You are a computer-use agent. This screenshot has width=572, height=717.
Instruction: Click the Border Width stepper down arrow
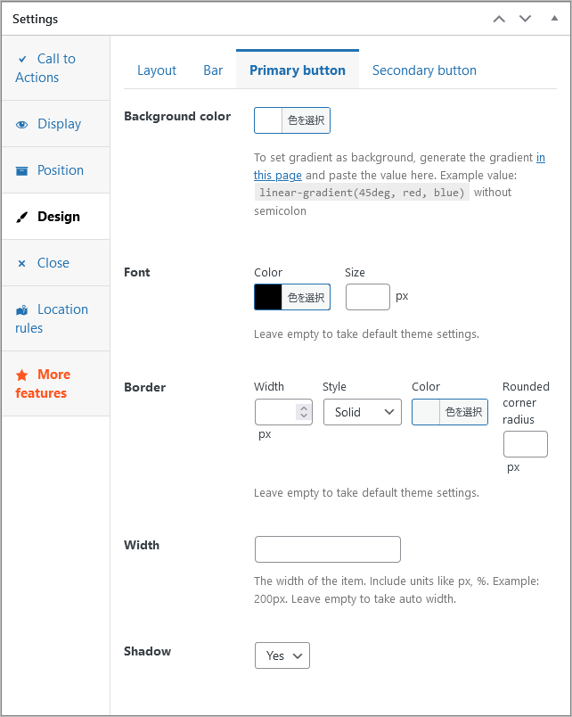pyautogui.click(x=303, y=416)
